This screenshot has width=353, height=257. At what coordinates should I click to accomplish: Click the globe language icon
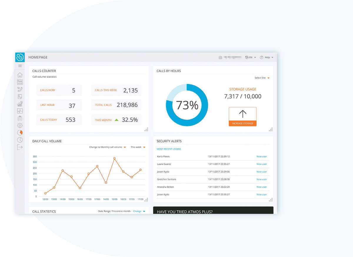pos(247,57)
